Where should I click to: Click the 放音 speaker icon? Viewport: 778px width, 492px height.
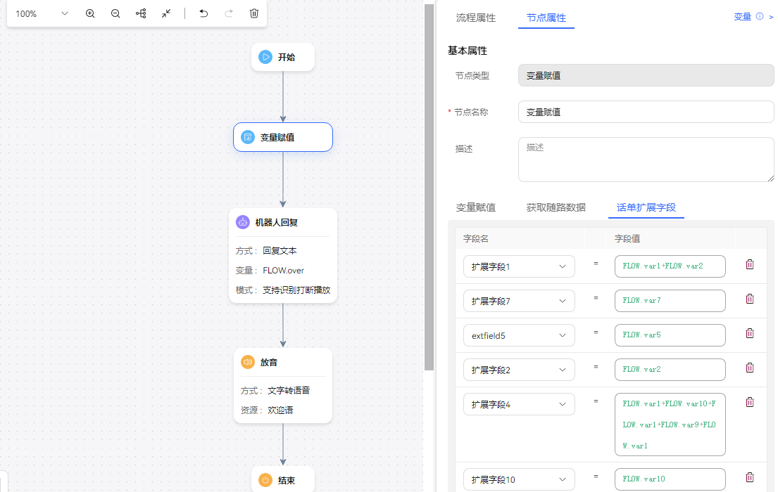pos(248,362)
